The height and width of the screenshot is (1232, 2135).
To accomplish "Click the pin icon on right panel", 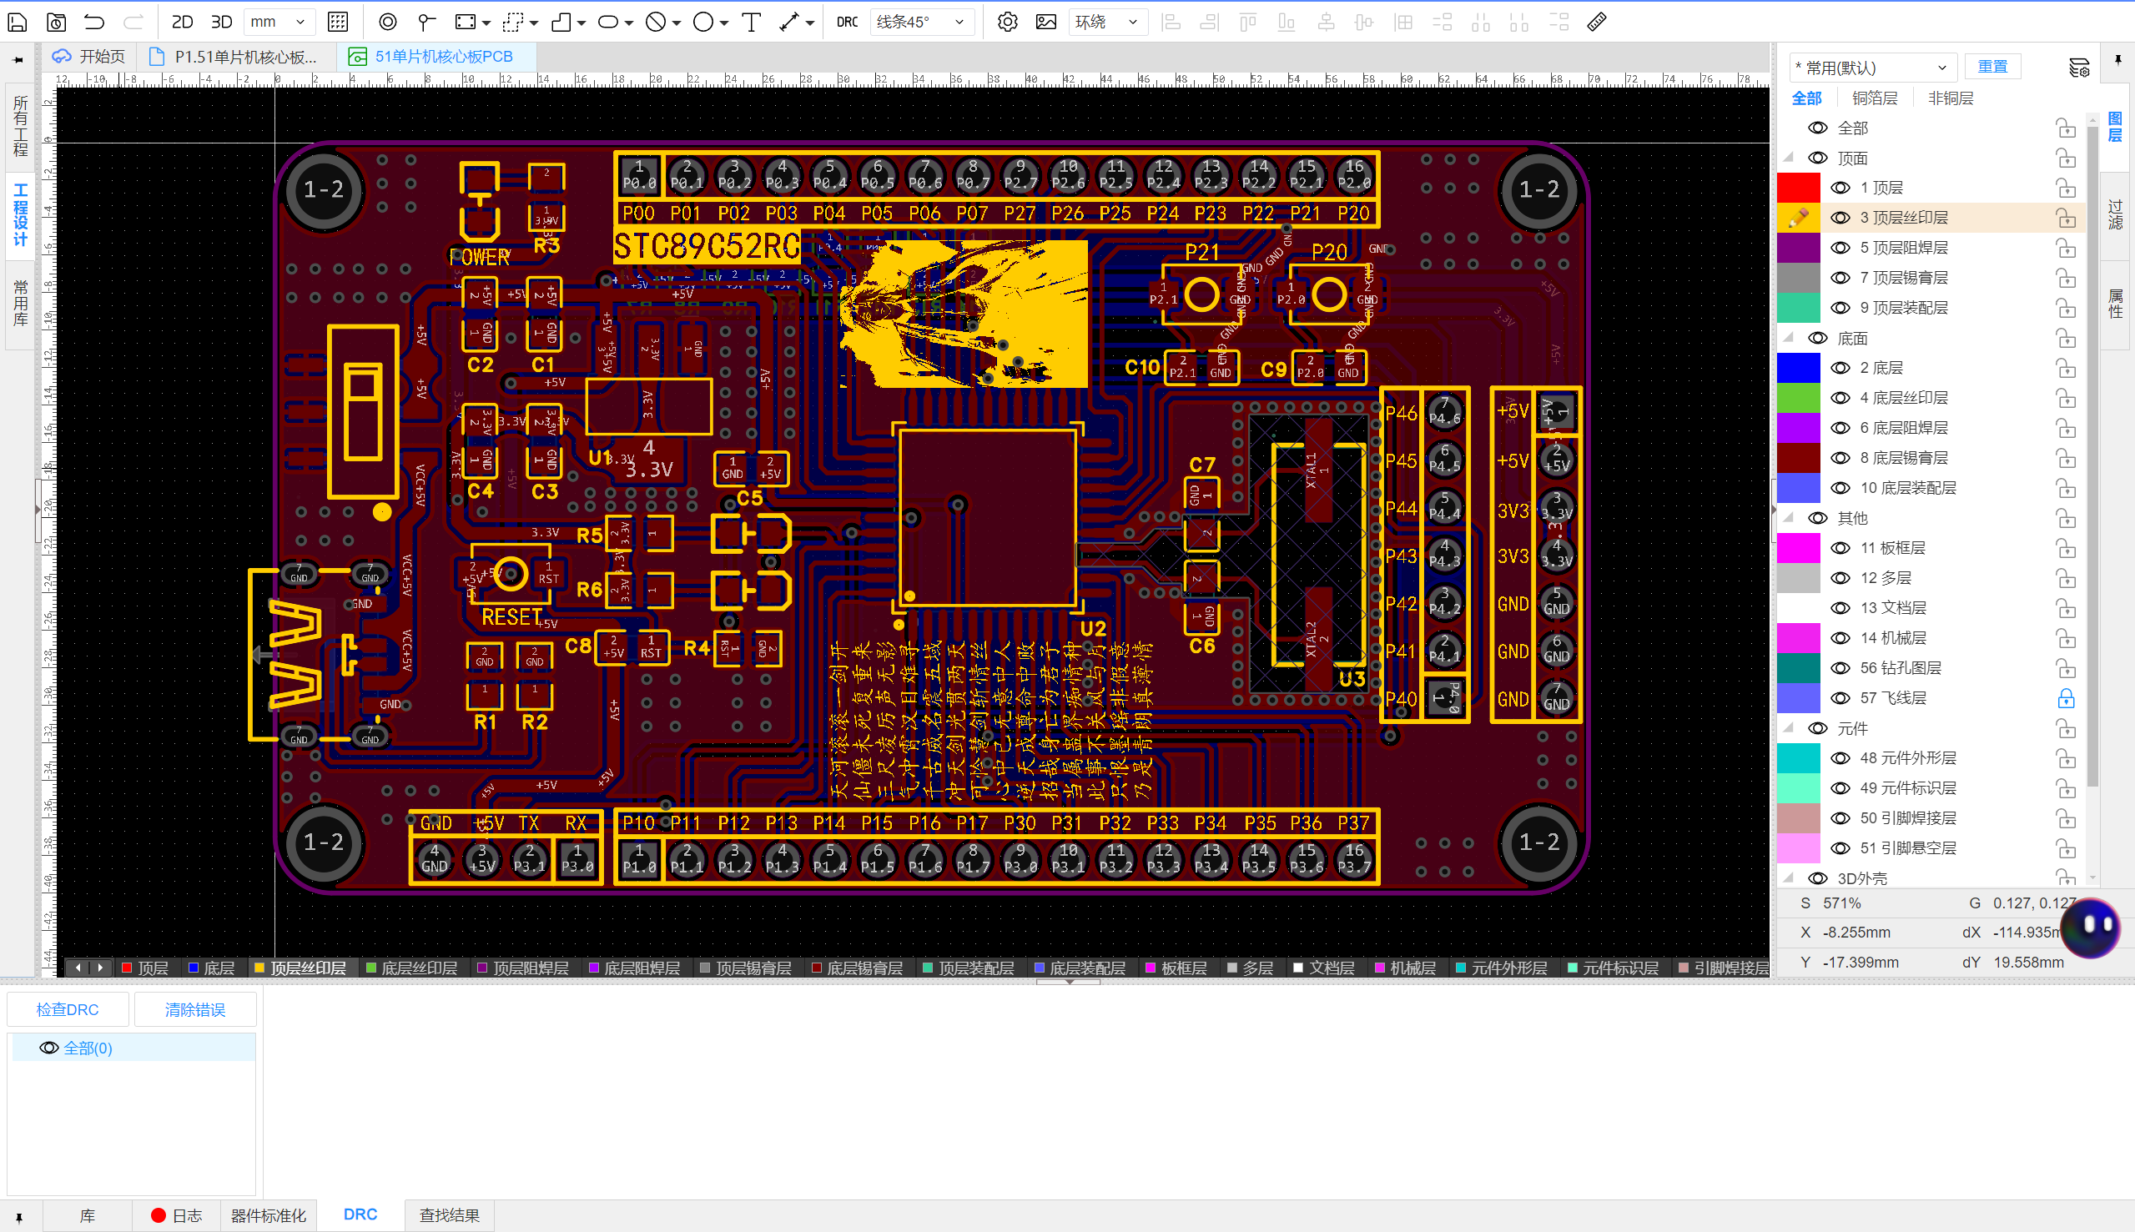I will coord(2117,60).
